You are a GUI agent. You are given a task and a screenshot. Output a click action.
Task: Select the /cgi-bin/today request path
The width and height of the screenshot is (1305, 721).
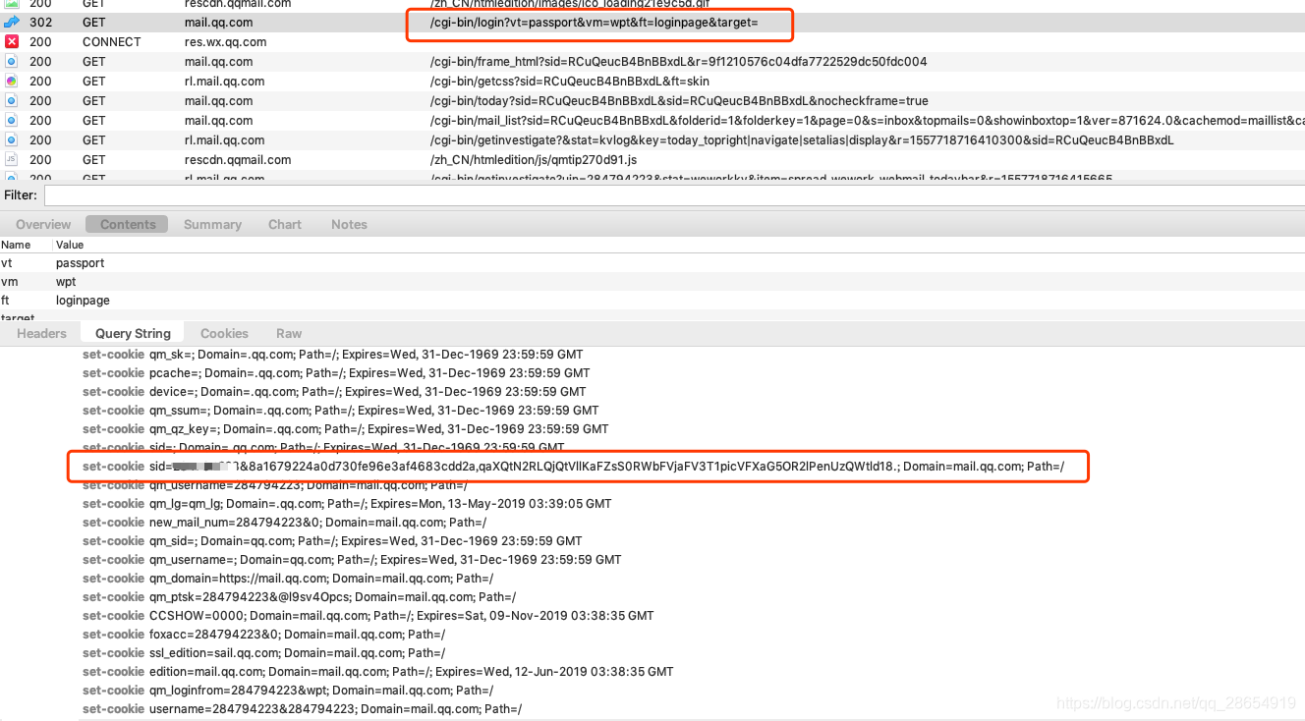coord(678,100)
